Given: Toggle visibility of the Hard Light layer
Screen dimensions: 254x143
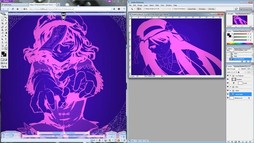Looking at the screenshot, I should (228, 94).
